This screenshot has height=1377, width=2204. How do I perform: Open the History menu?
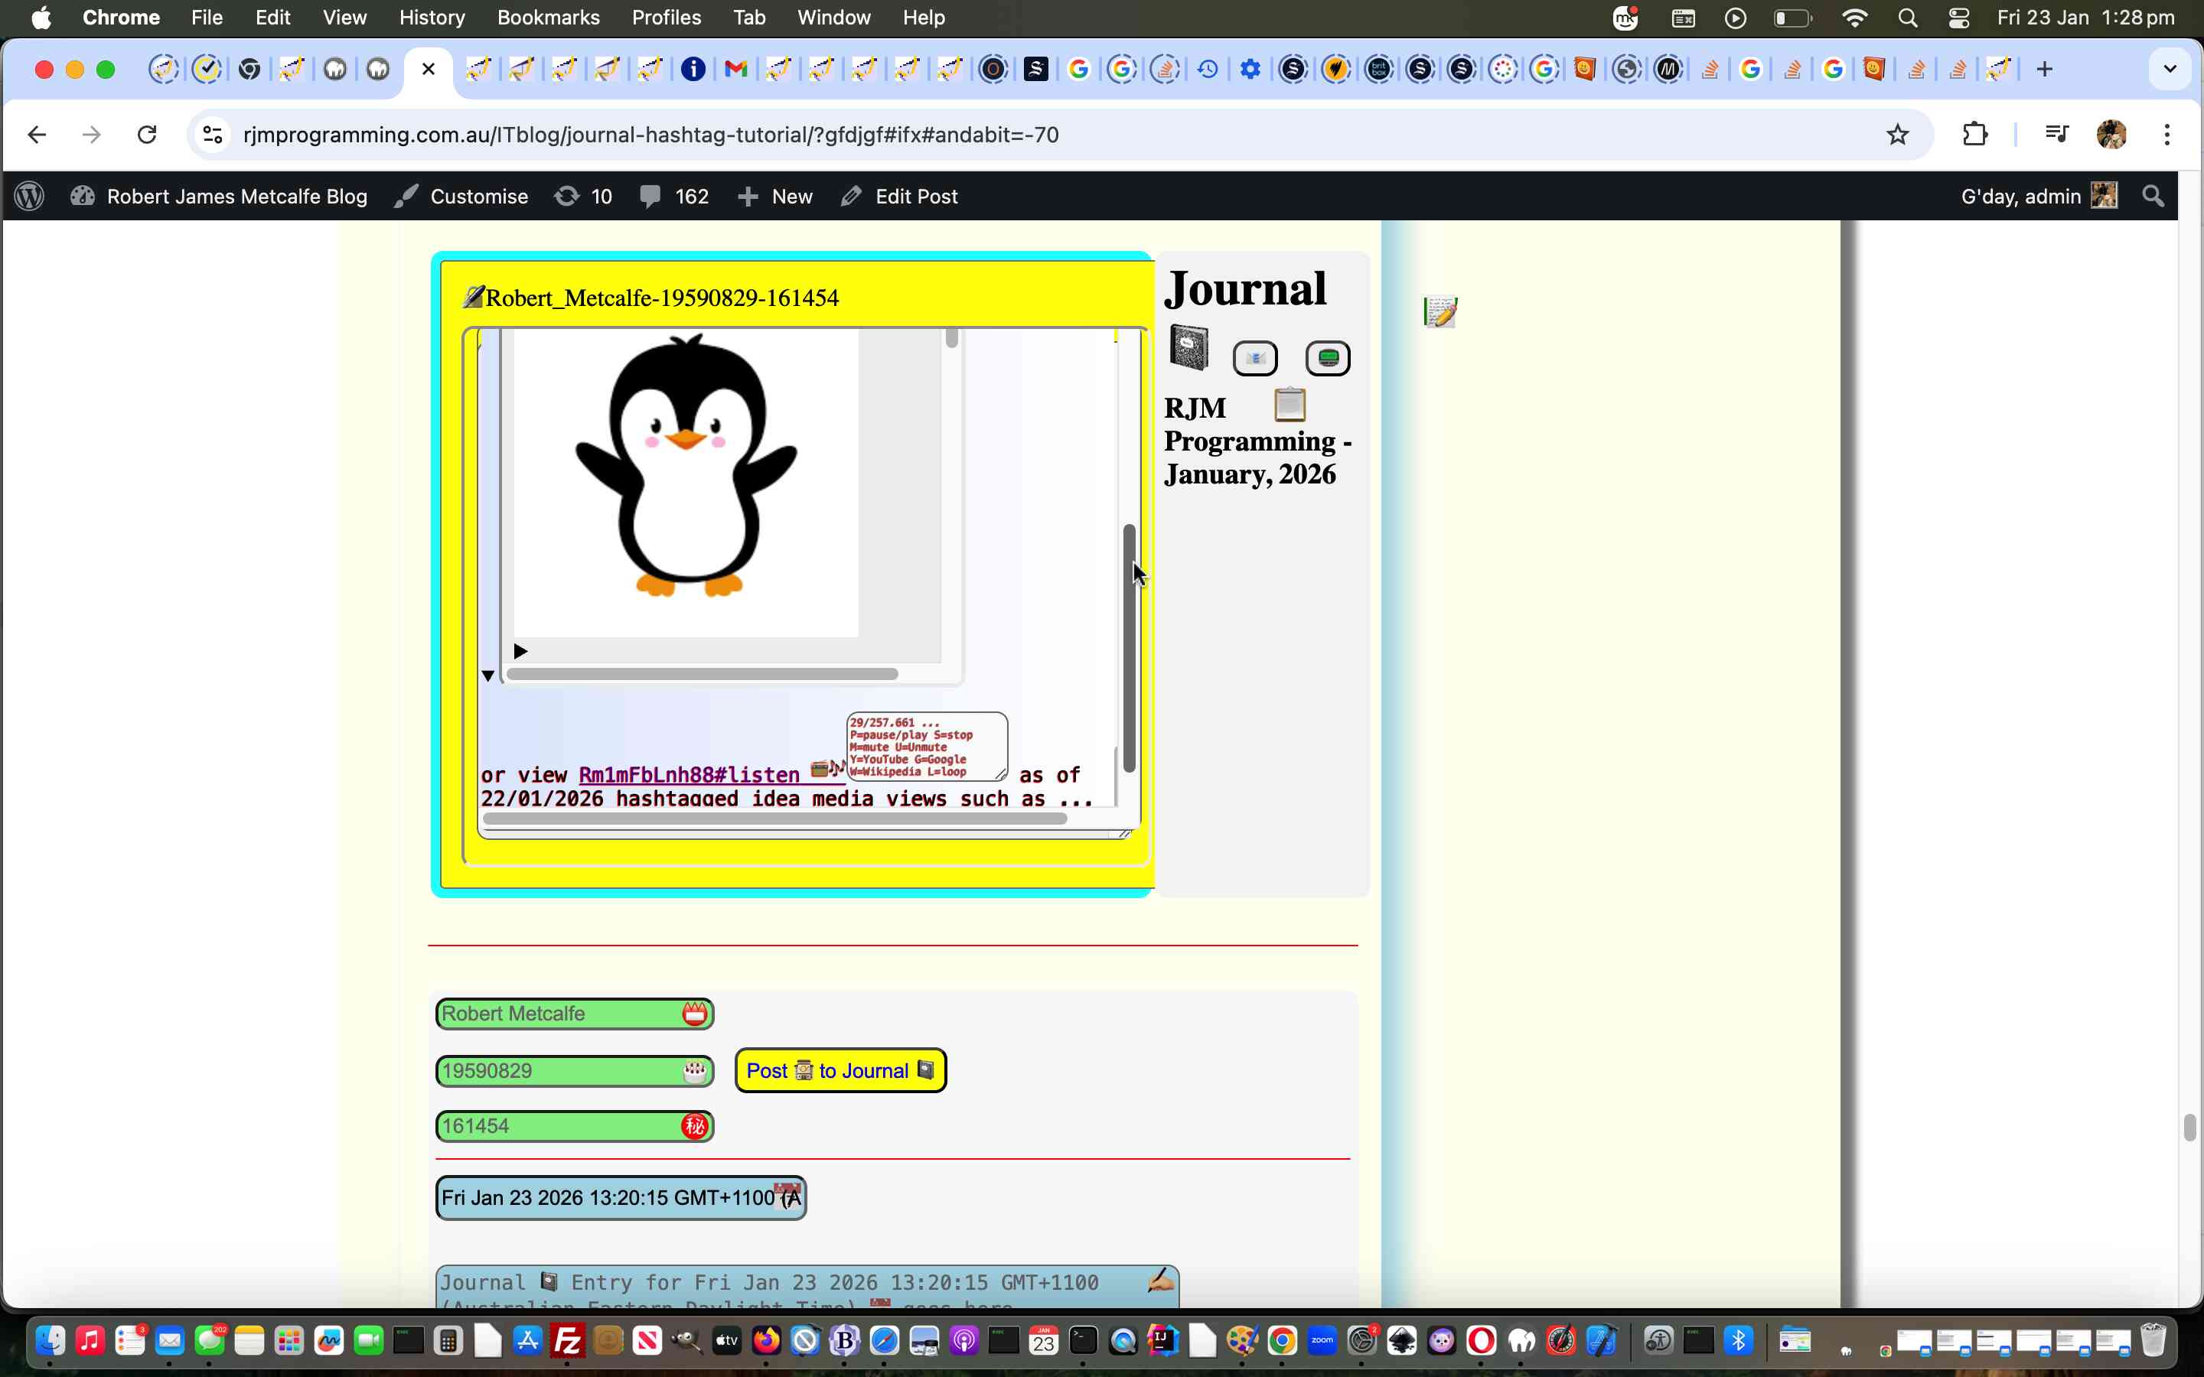(x=431, y=18)
